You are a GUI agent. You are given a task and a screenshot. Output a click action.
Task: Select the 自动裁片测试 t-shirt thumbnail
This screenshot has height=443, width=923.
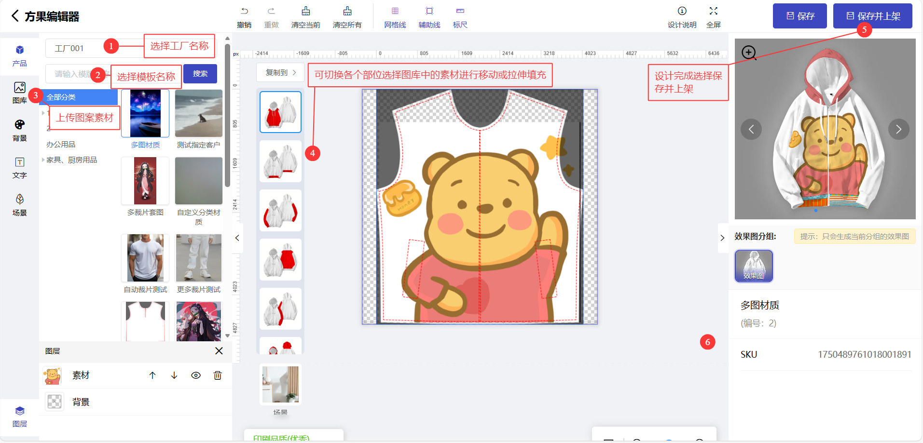pos(145,258)
